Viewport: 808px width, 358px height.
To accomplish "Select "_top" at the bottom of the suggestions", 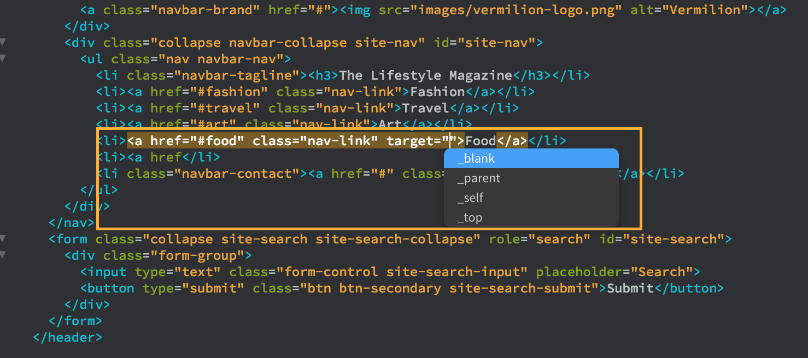I will [x=469, y=217].
